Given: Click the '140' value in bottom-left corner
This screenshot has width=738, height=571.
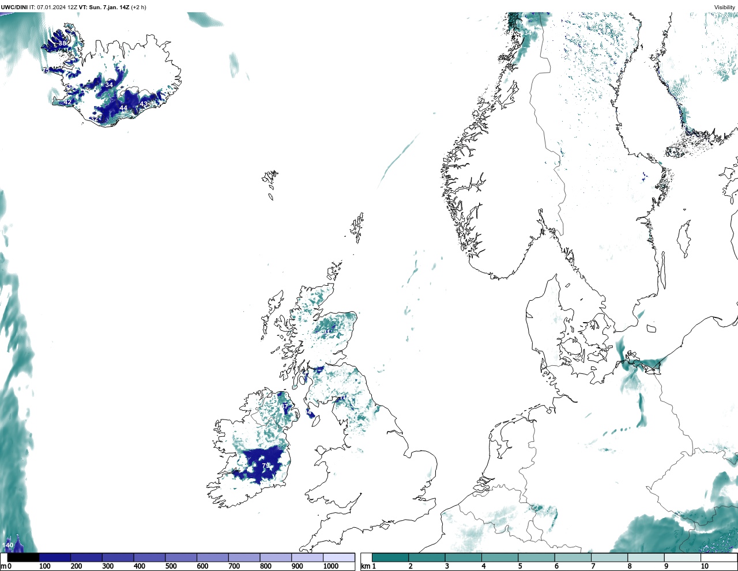Looking at the screenshot, I should (x=7, y=545).
